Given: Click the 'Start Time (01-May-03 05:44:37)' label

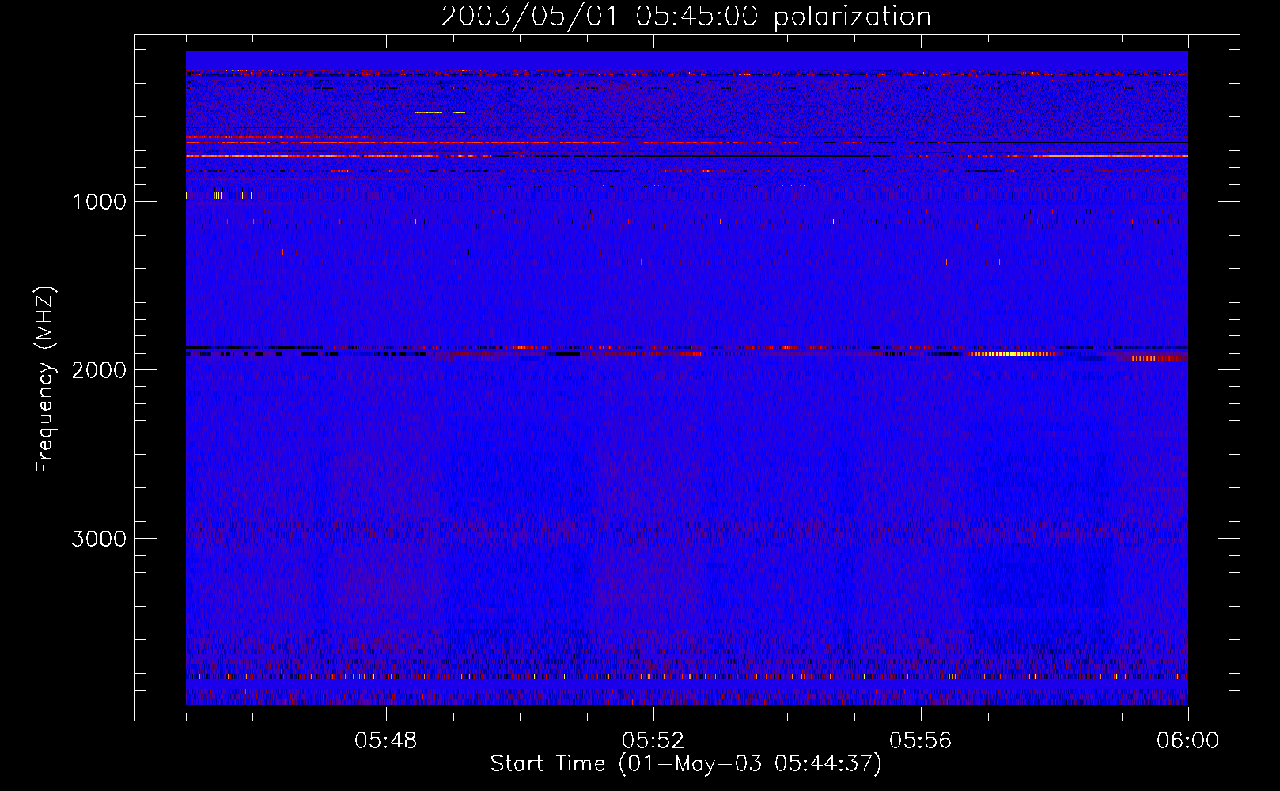Looking at the screenshot, I should 686,763.
